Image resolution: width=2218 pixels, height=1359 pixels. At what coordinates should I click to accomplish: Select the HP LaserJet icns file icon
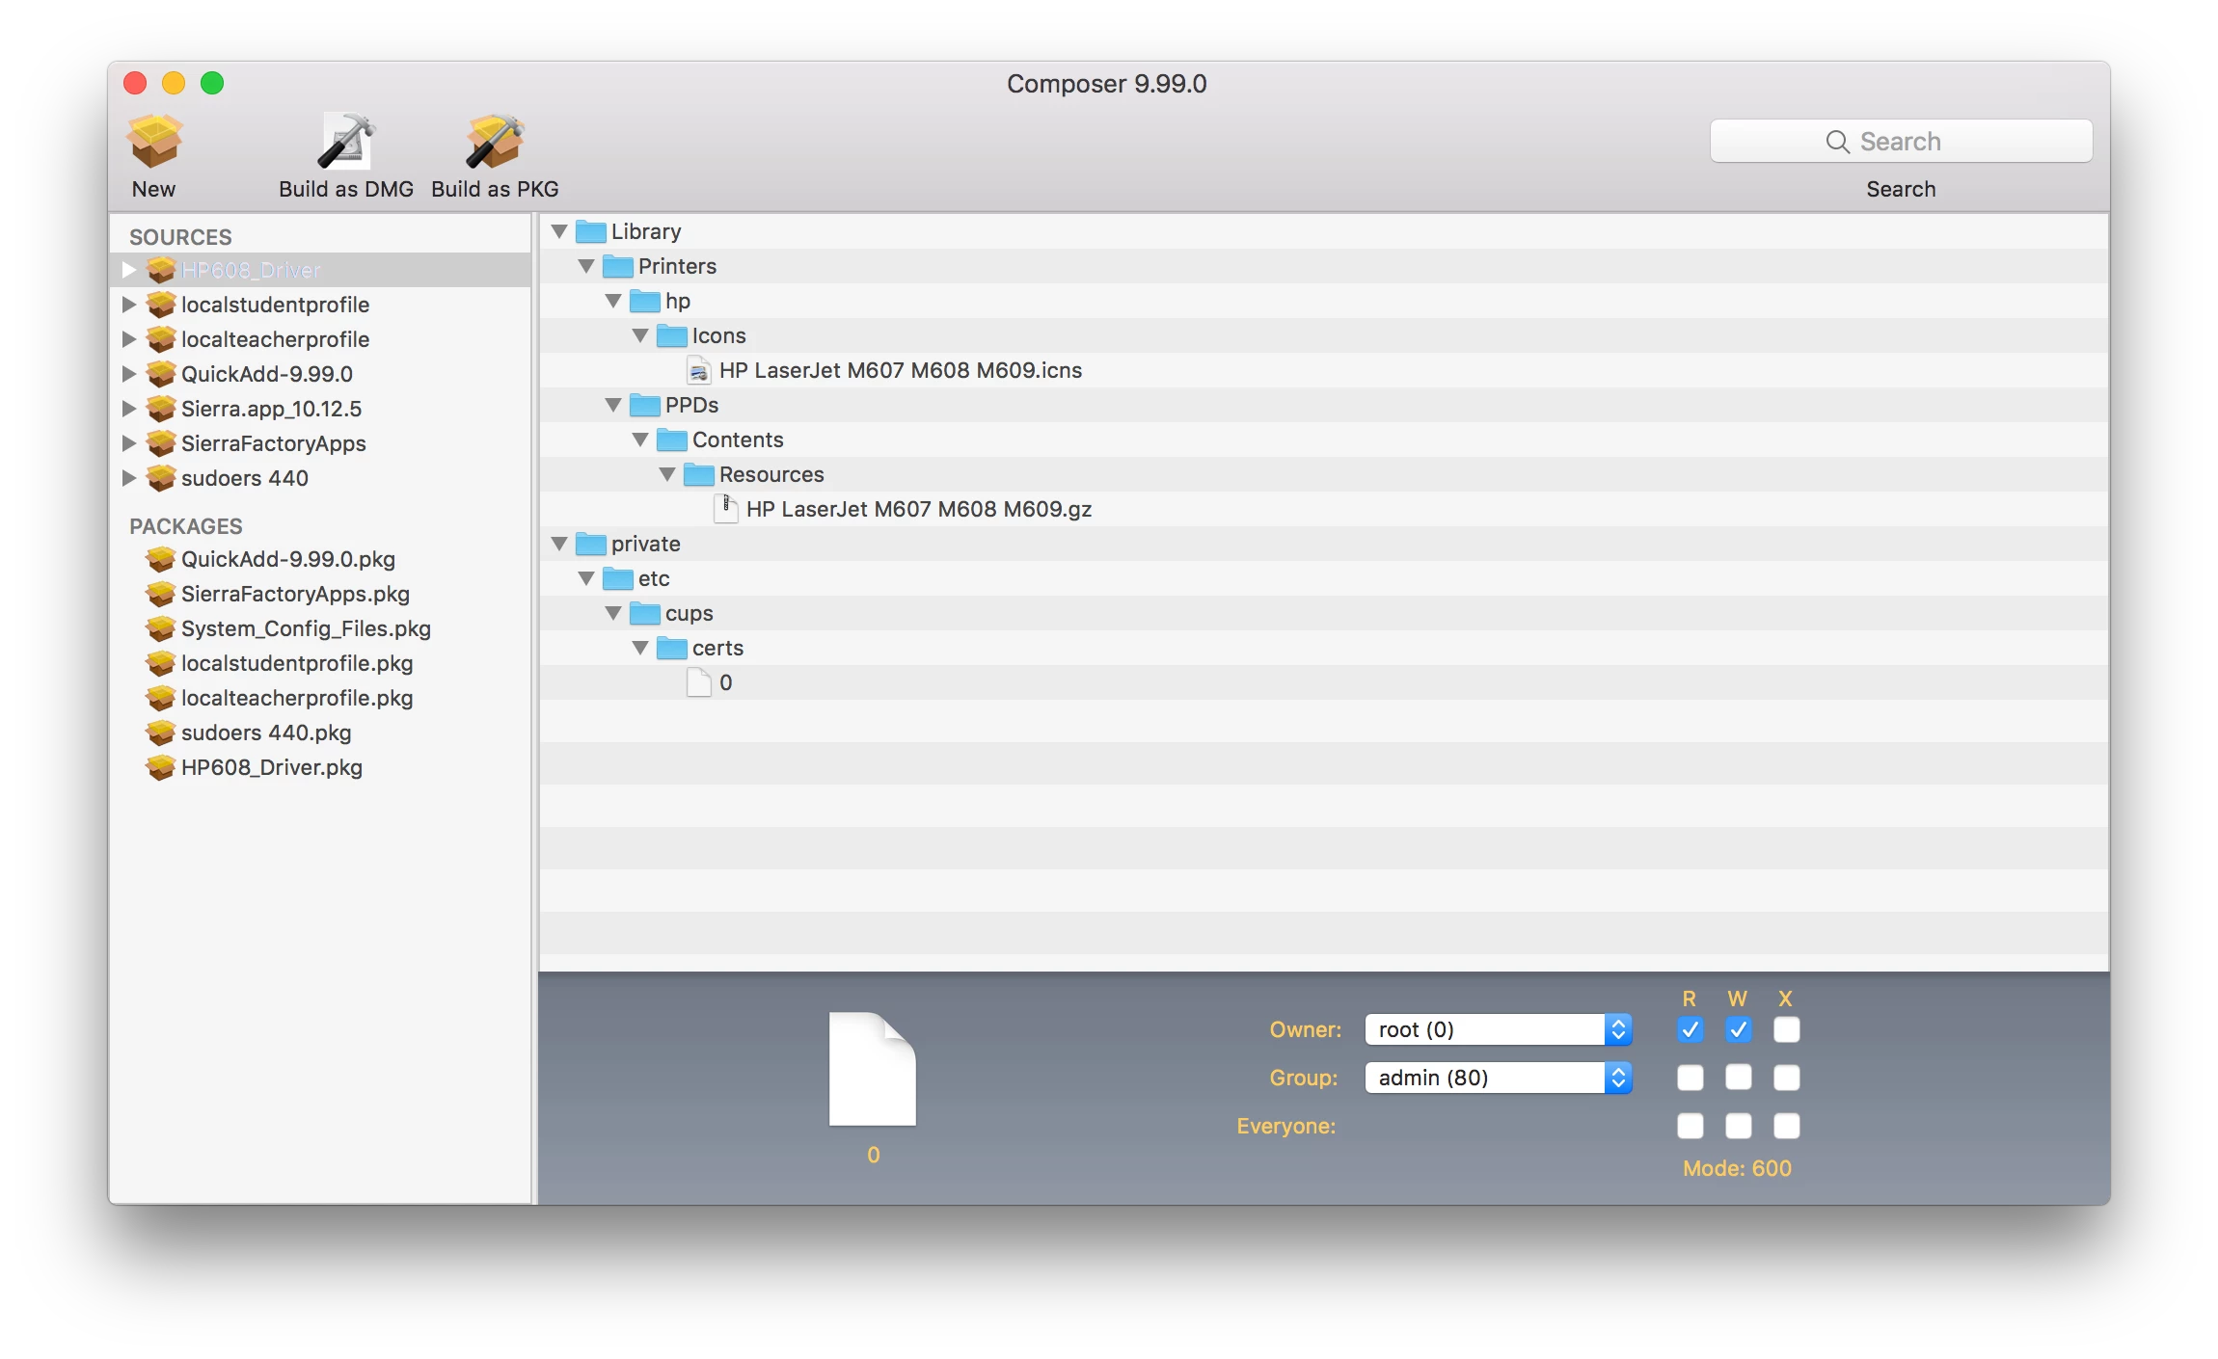click(698, 371)
